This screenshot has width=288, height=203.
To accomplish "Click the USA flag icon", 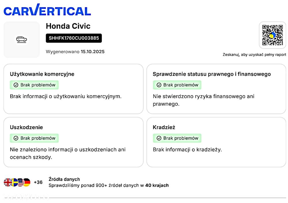I will tap(21, 182).
